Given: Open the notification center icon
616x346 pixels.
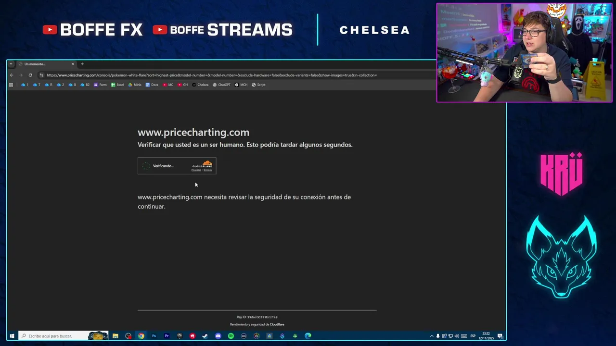Looking at the screenshot, I should click(x=500, y=336).
